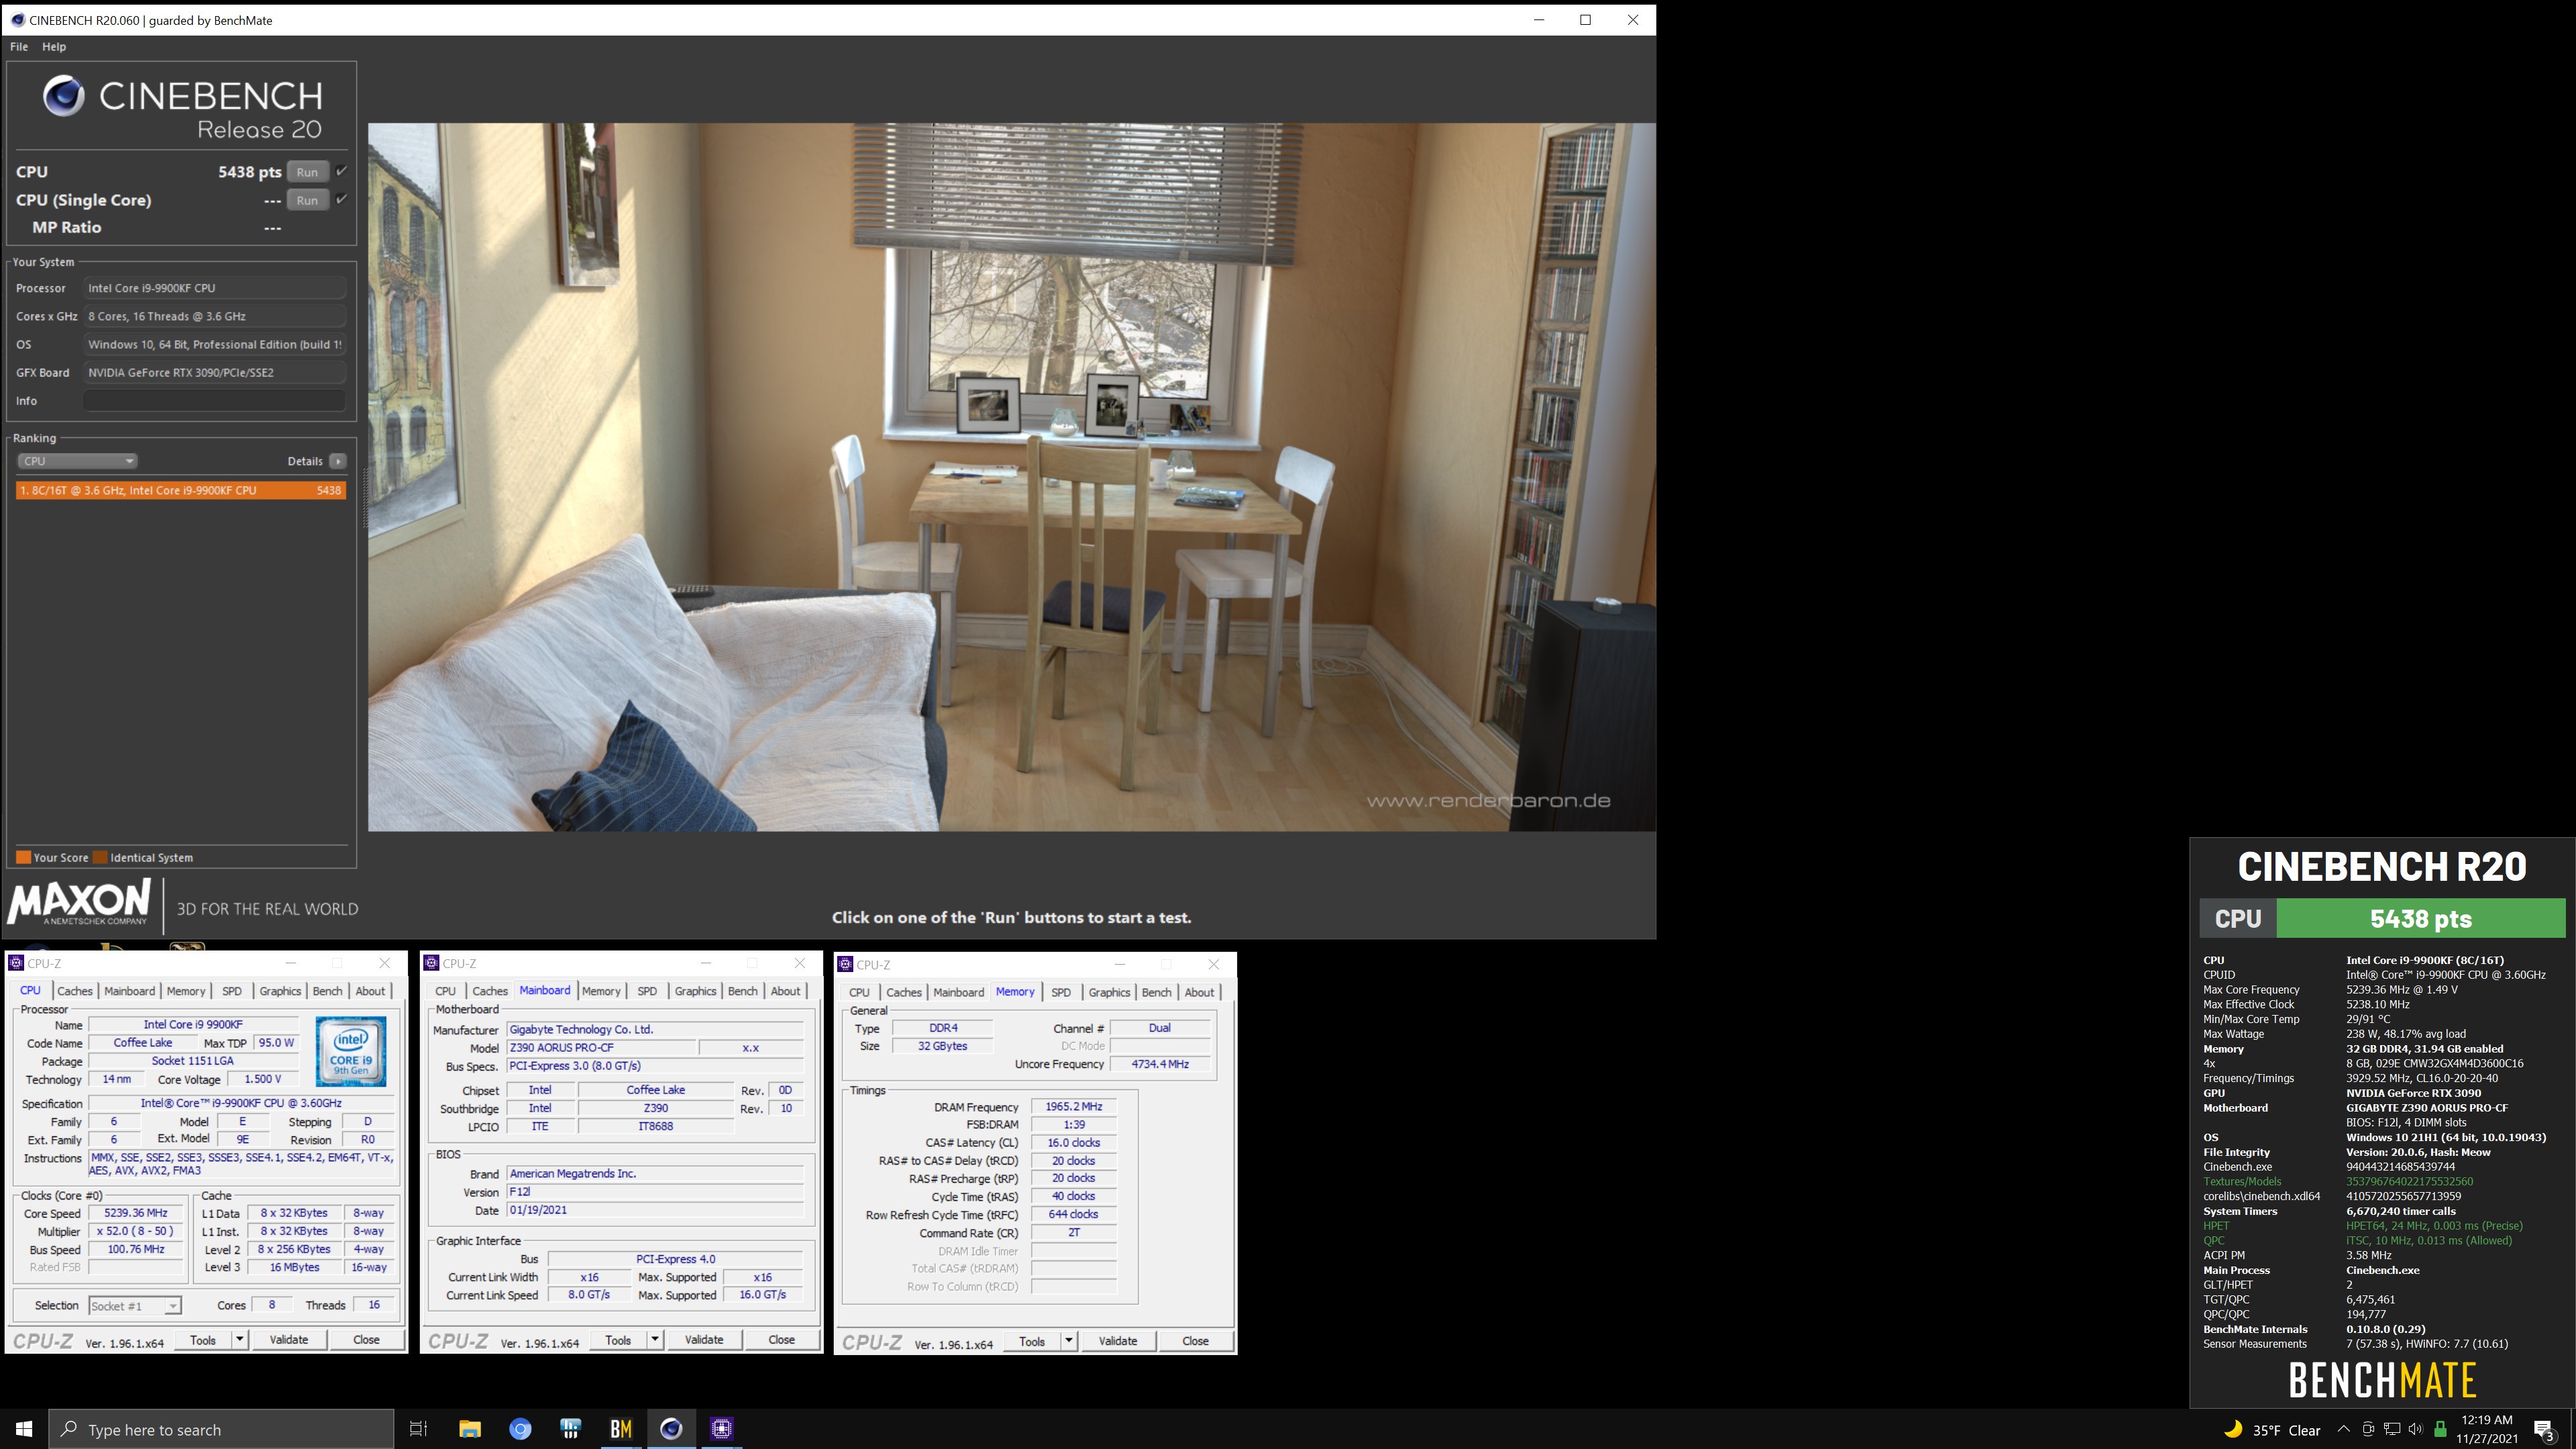The width and height of the screenshot is (2576, 1449).
Task: Click Validate in CPU-Z CPU window
Action: 289,1340
